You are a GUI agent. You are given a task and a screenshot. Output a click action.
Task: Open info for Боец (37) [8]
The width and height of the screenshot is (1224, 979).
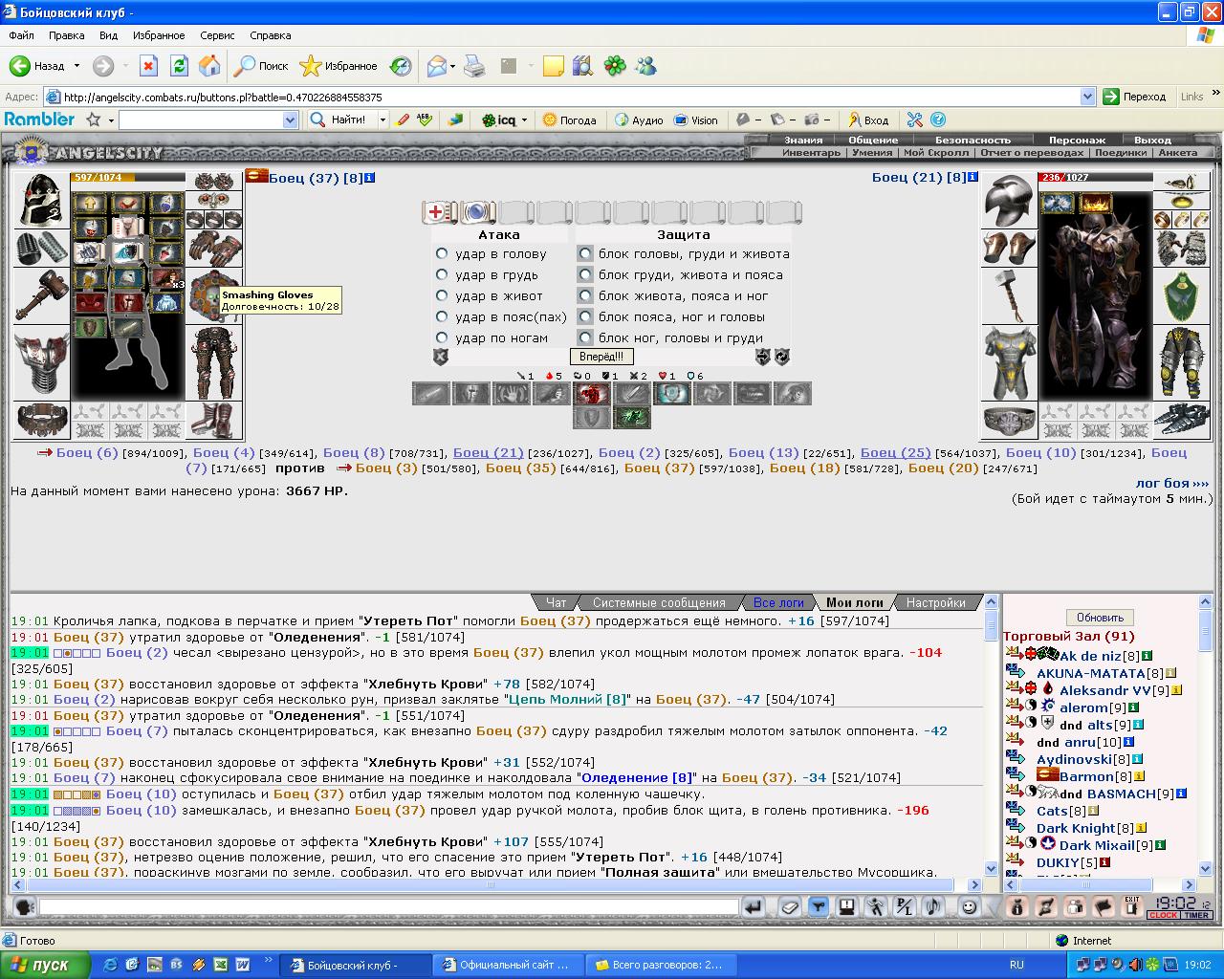click(370, 178)
